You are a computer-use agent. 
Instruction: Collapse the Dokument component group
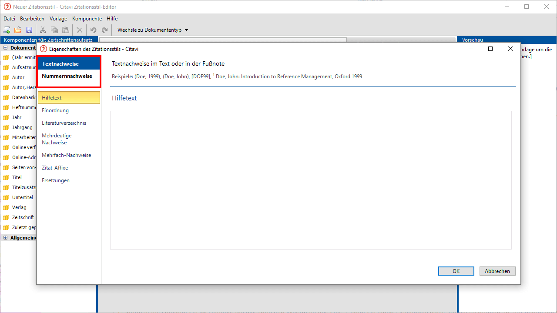(x=5, y=48)
